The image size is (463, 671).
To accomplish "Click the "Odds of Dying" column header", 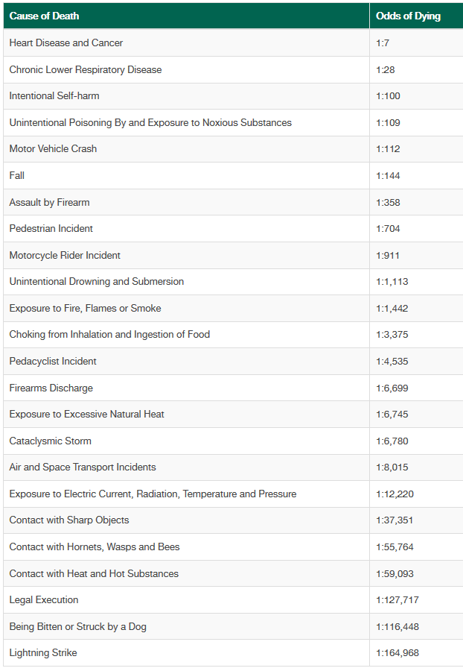I will [x=408, y=16].
